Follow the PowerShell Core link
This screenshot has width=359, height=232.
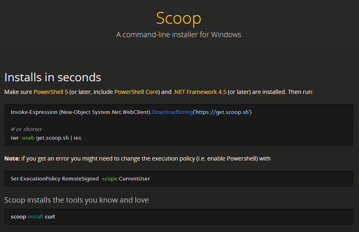pyautogui.click(x=136, y=92)
